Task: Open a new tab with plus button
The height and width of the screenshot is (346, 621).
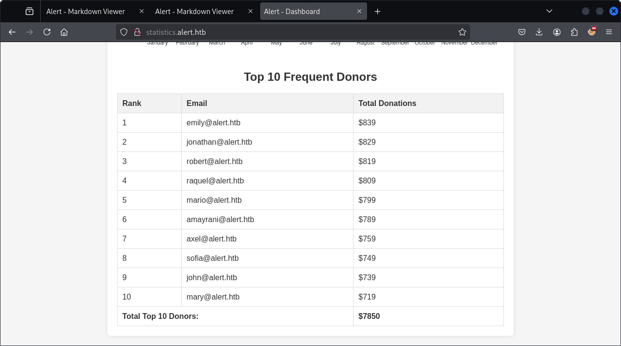Action: click(x=378, y=11)
